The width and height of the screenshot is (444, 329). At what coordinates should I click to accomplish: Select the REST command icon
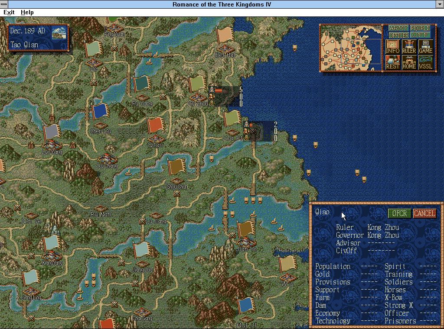pyautogui.click(x=392, y=62)
